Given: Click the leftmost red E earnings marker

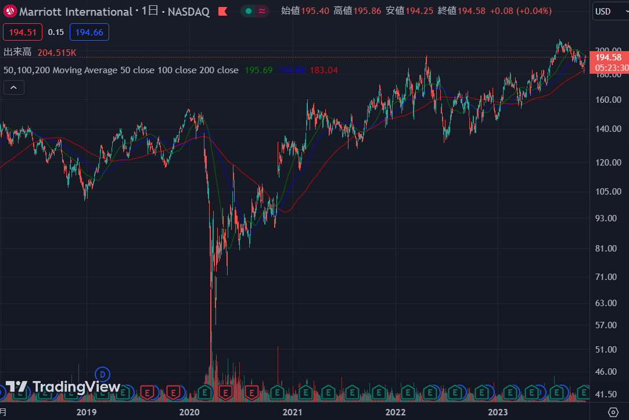Looking at the screenshot, I should (x=148, y=392).
